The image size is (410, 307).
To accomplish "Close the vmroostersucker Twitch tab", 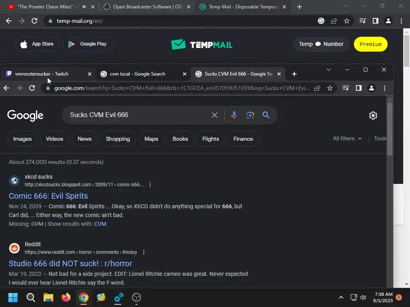I will pyautogui.click(x=90, y=74).
